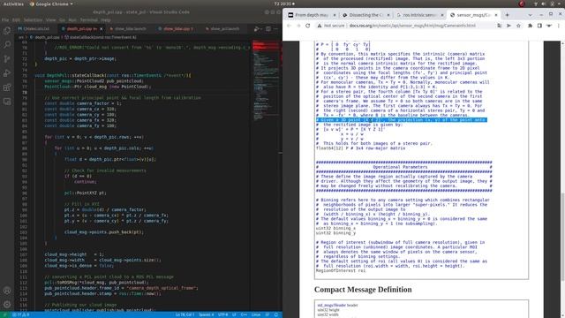Open the volume indicator in top bar

point(544,4)
